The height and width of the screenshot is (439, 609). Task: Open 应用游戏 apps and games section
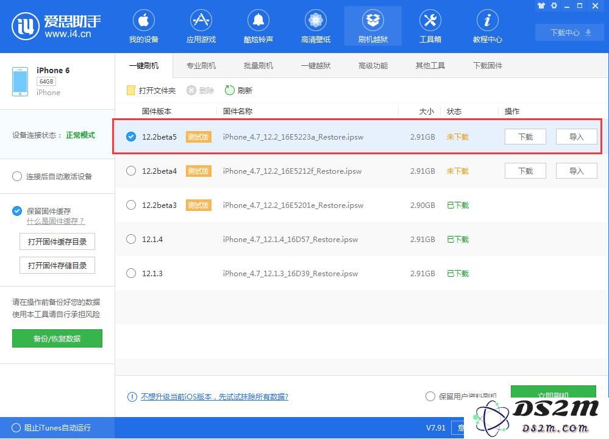[201, 26]
